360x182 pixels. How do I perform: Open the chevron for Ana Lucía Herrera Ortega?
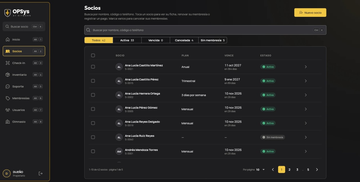(x=306, y=95)
